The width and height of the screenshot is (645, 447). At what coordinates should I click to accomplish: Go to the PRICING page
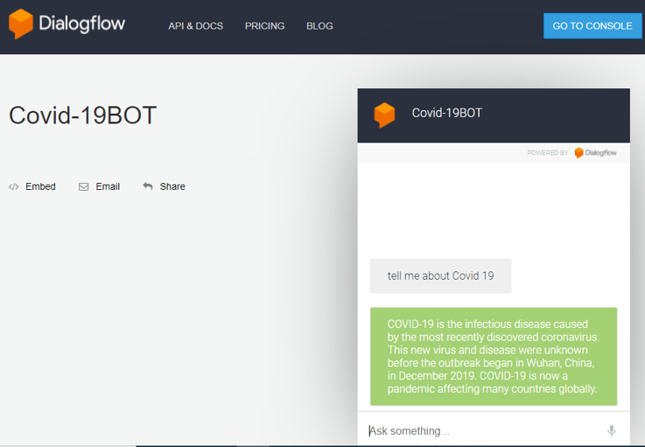point(264,26)
